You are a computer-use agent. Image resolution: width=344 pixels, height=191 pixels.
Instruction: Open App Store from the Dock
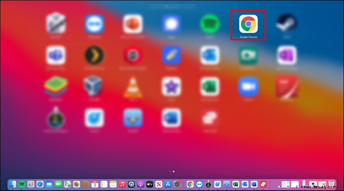click(x=168, y=184)
